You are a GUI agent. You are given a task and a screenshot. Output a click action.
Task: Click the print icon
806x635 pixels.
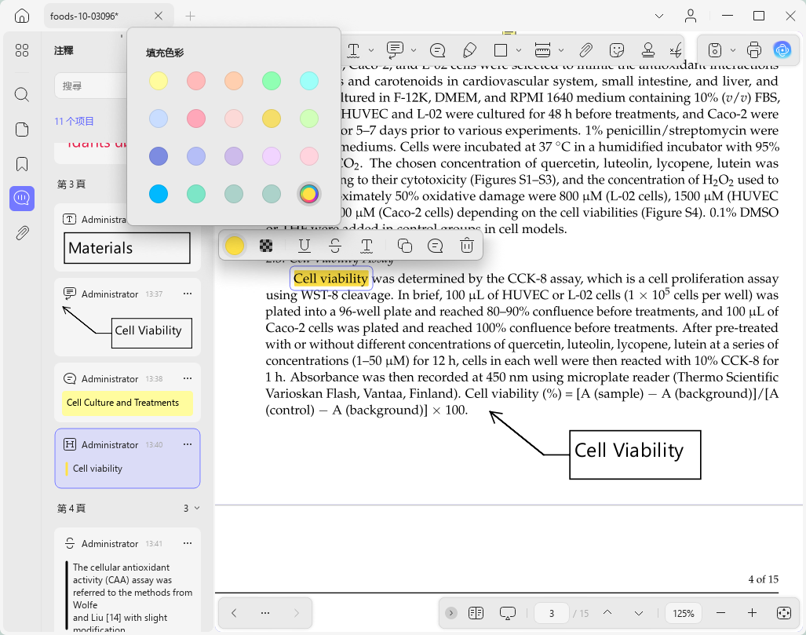pos(753,50)
